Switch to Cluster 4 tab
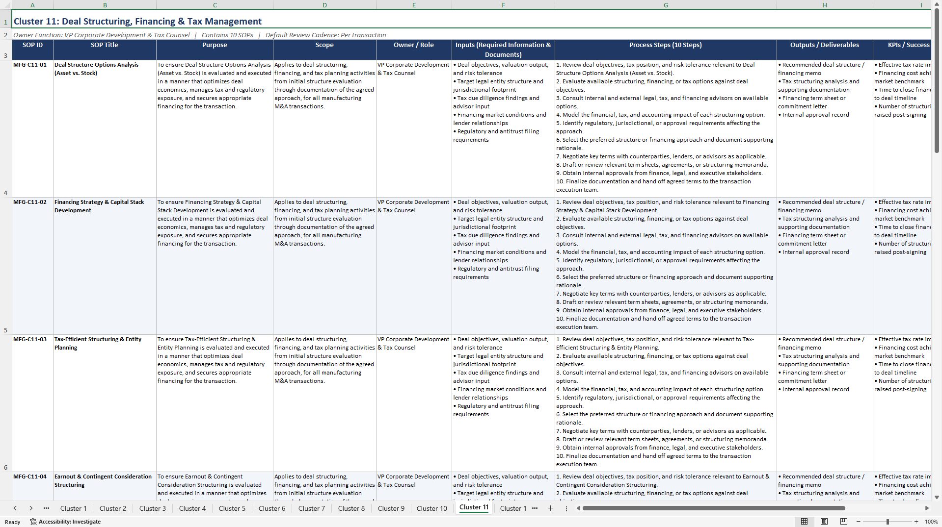The height and width of the screenshot is (527, 942). click(192, 508)
